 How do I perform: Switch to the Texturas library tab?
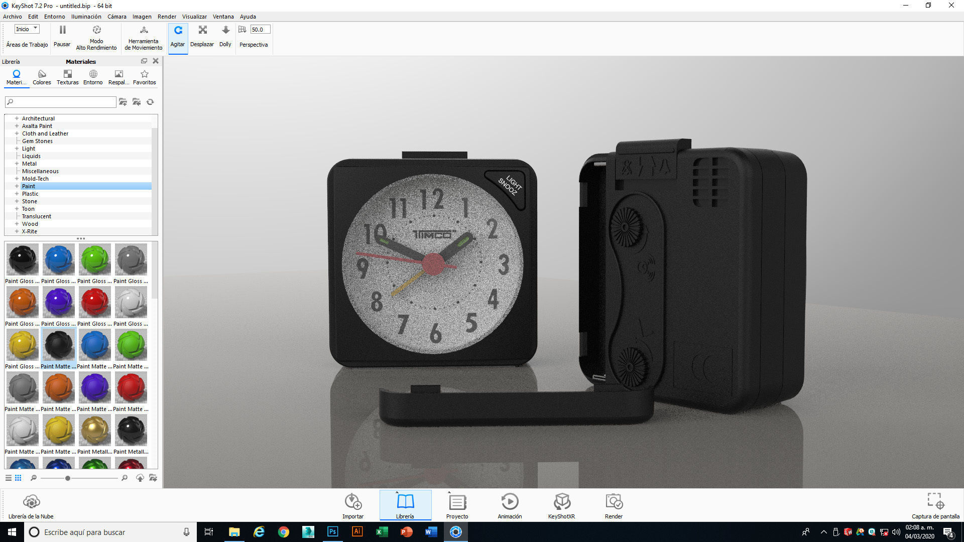pyautogui.click(x=67, y=77)
